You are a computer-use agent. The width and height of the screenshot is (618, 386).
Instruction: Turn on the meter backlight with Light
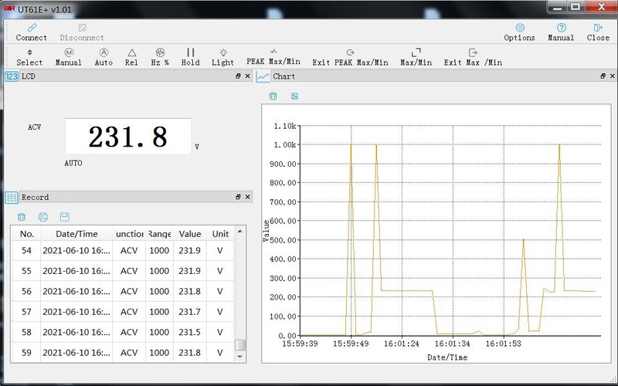tap(222, 57)
